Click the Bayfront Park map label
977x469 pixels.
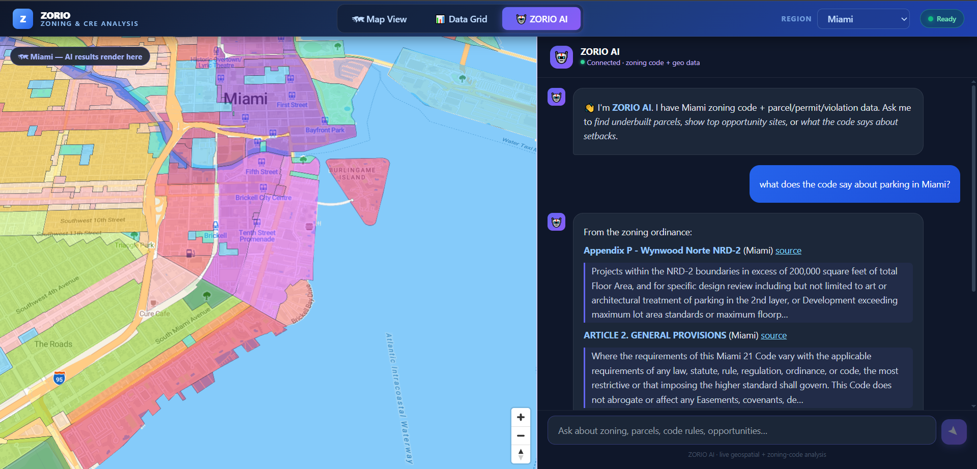325,130
